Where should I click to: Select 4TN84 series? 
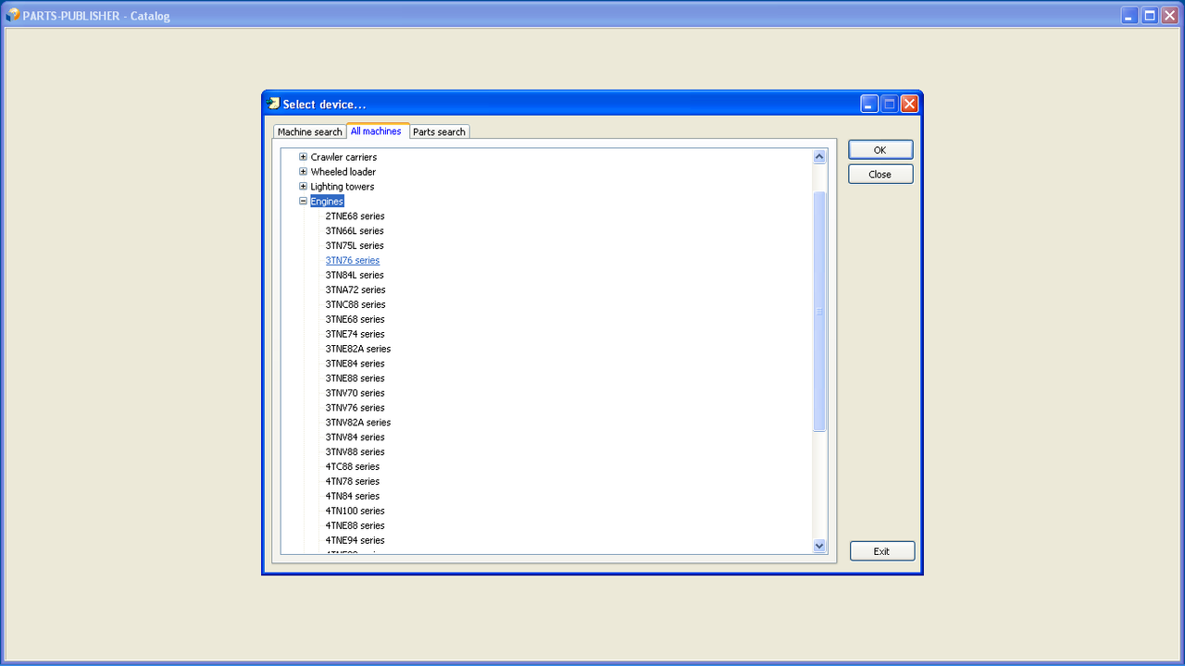(x=353, y=498)
